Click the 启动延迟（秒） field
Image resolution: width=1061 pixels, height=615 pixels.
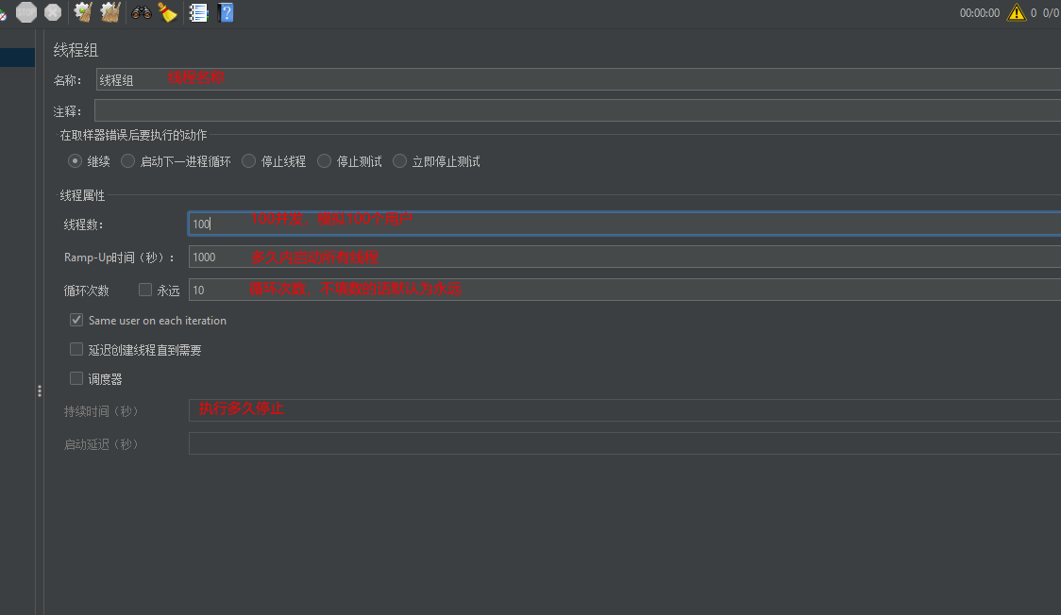pos(625,443)
